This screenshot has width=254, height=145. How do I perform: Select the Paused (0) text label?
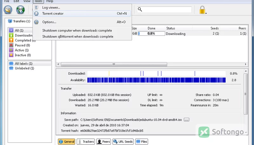tap(22, 45)
